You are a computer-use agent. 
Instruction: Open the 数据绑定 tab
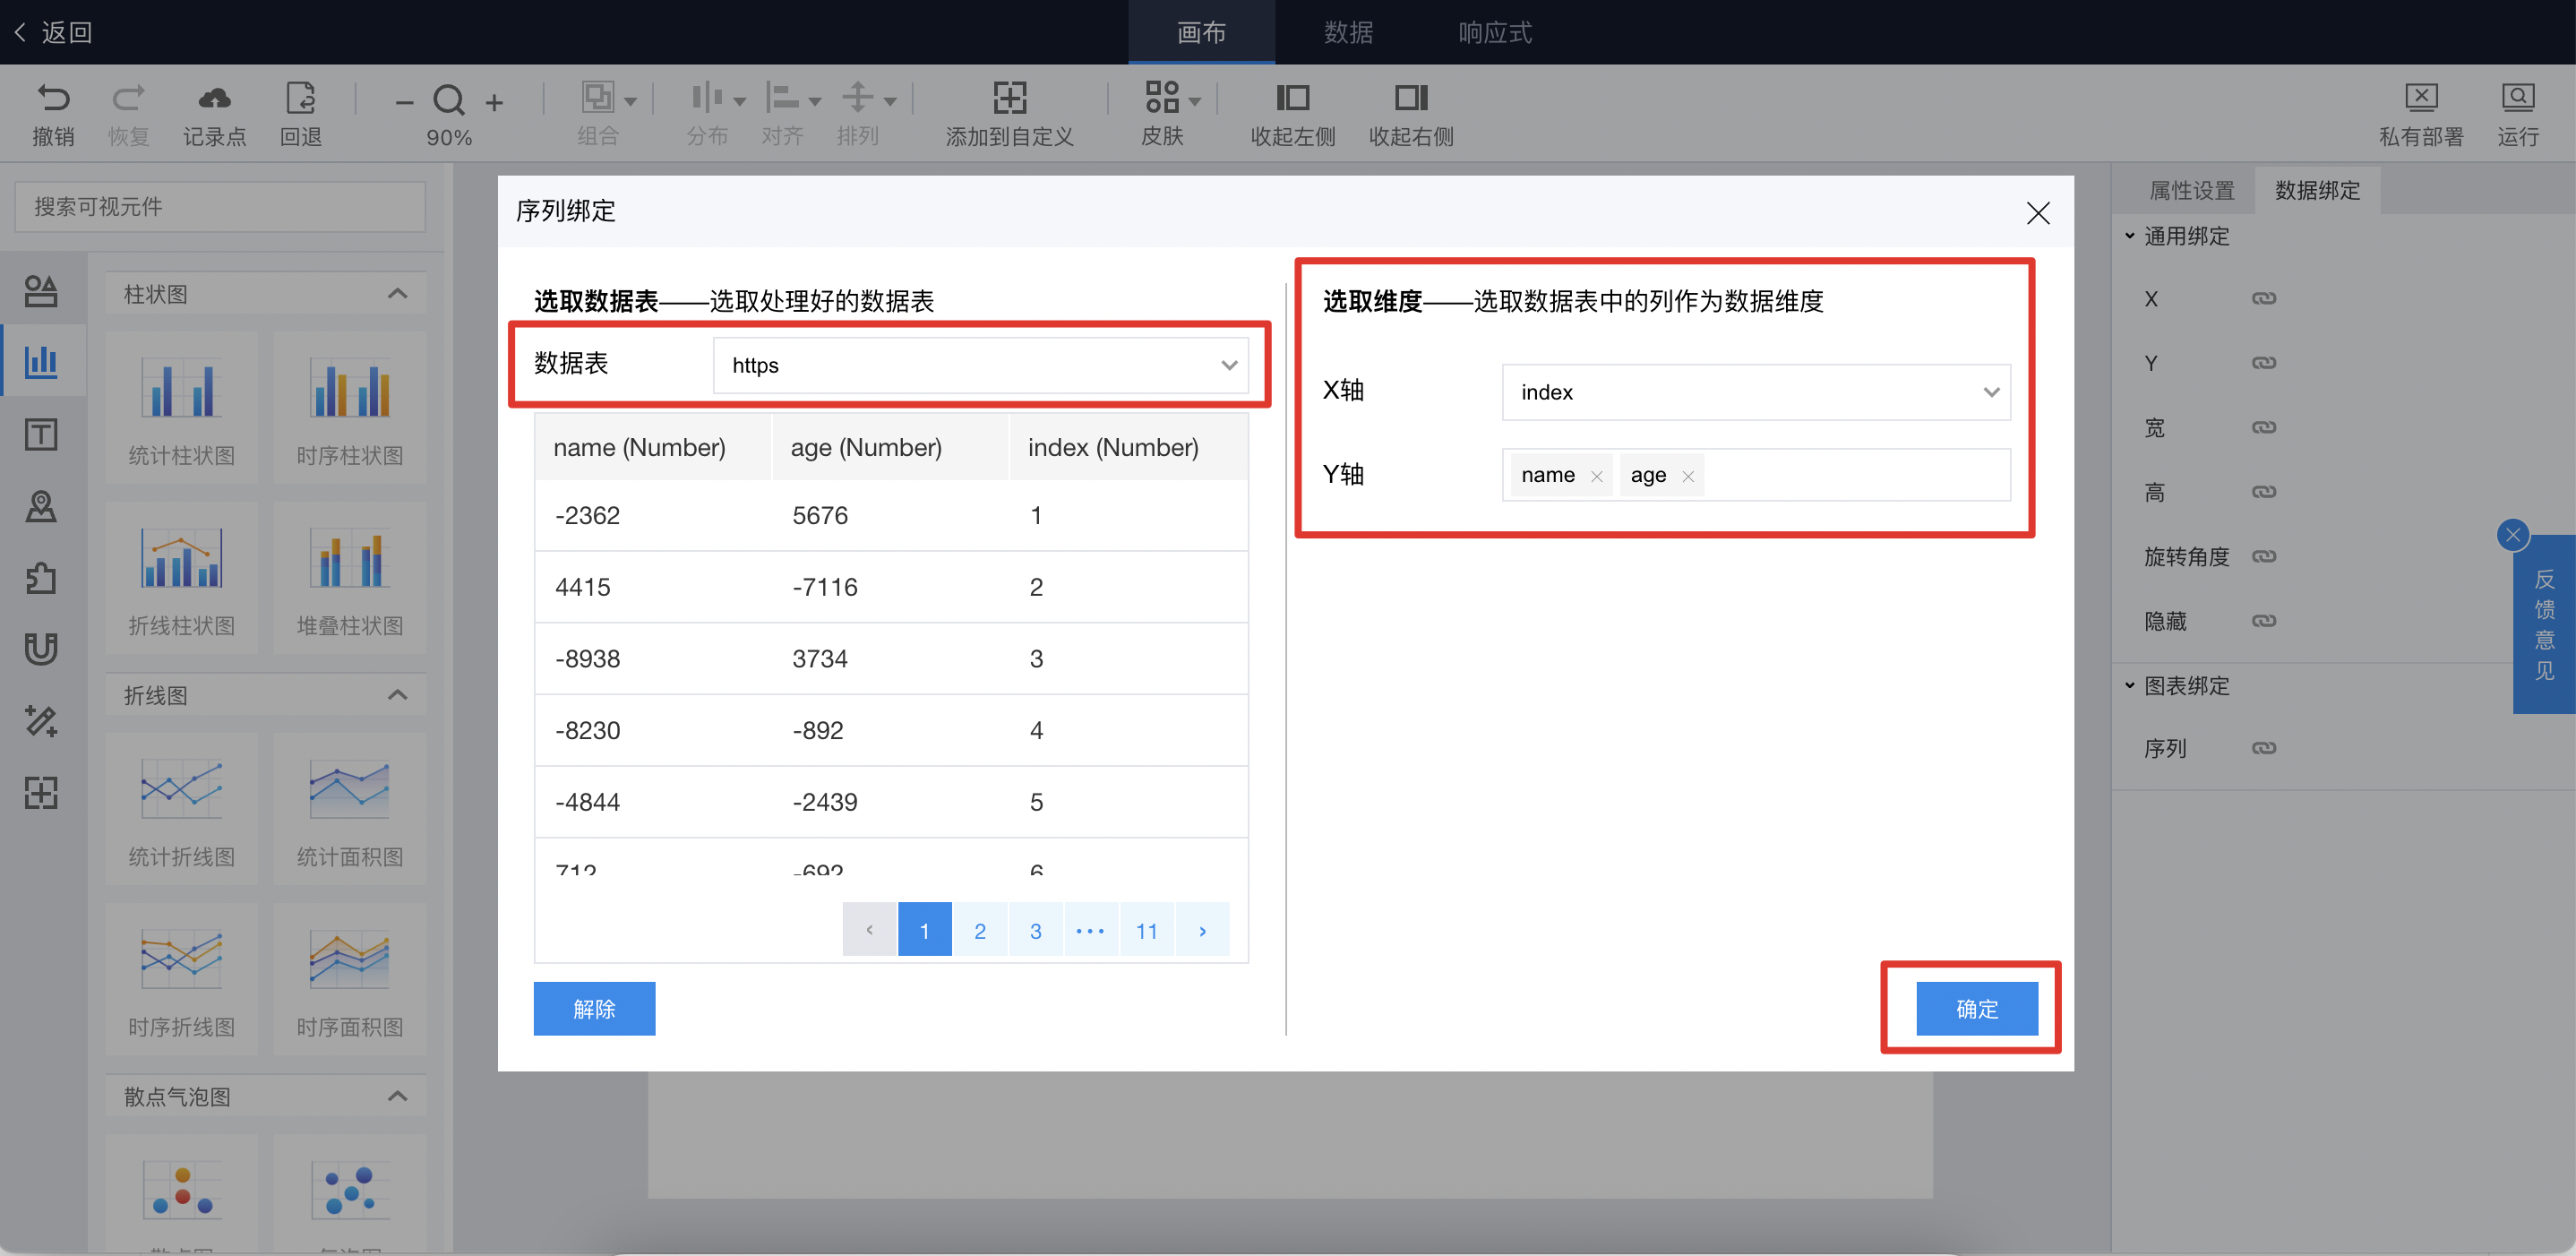click(2316, 190)
